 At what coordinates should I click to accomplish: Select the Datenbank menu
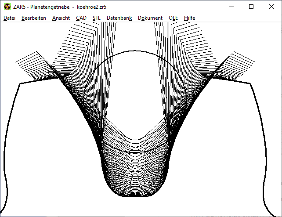click(x=119, y=18)
